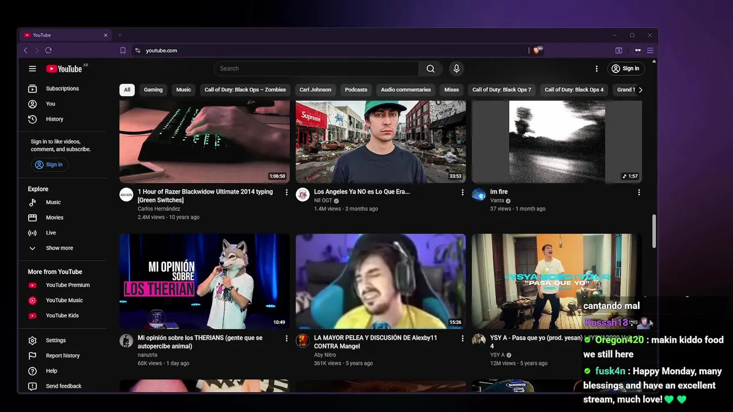Select the Podcasts chip
Screen dimensions: 733x412
click(x=356, y=90)
